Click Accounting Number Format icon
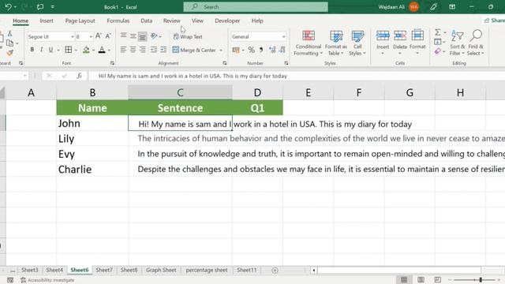Image resolution: width=505 pixels, height=284 pixels. click(x=236, y=50)
